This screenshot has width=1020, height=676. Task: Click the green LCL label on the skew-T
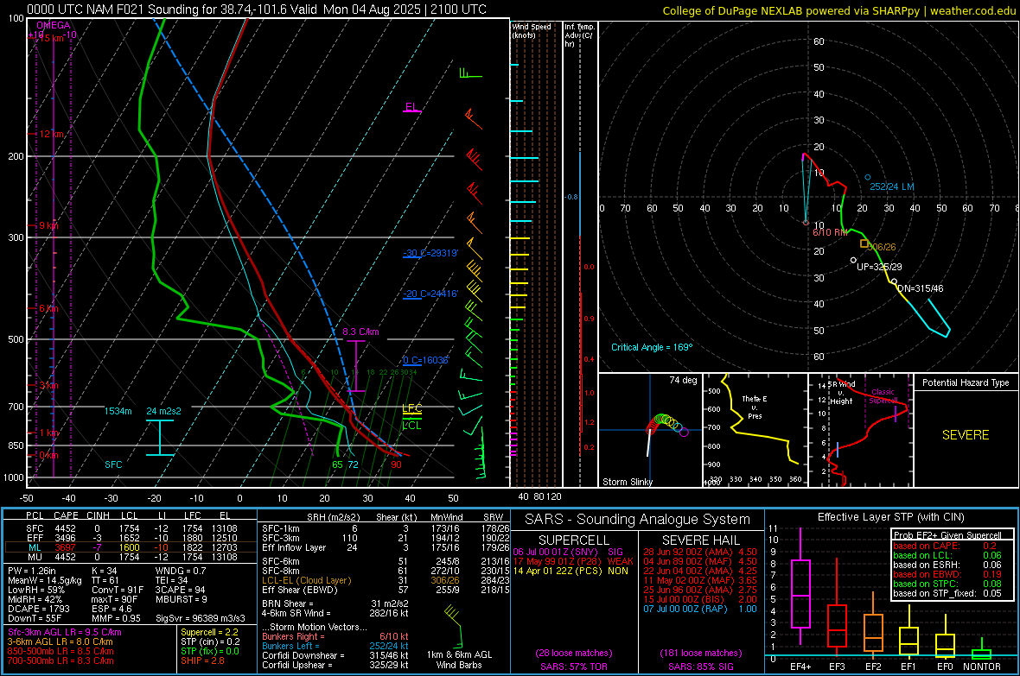(411, 426)
